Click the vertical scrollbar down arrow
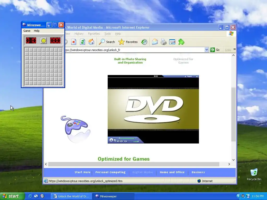 click(233, 160)
